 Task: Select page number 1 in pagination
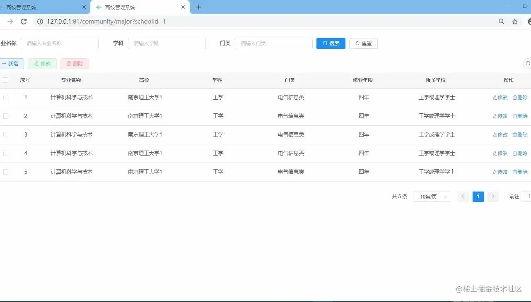[x=478, y=197]
